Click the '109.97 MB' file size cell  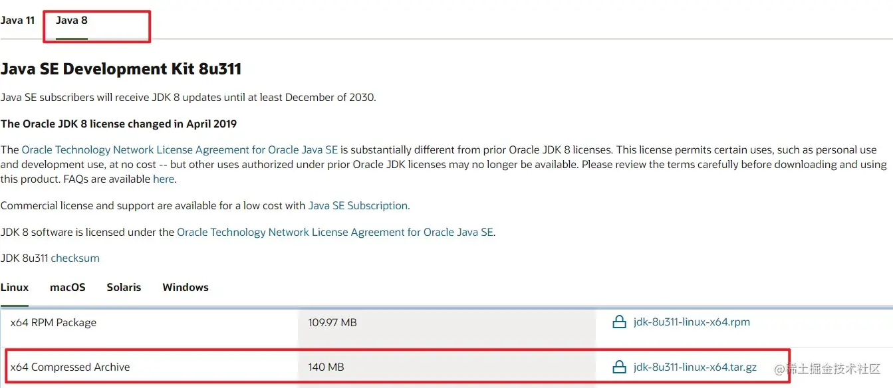332,323
